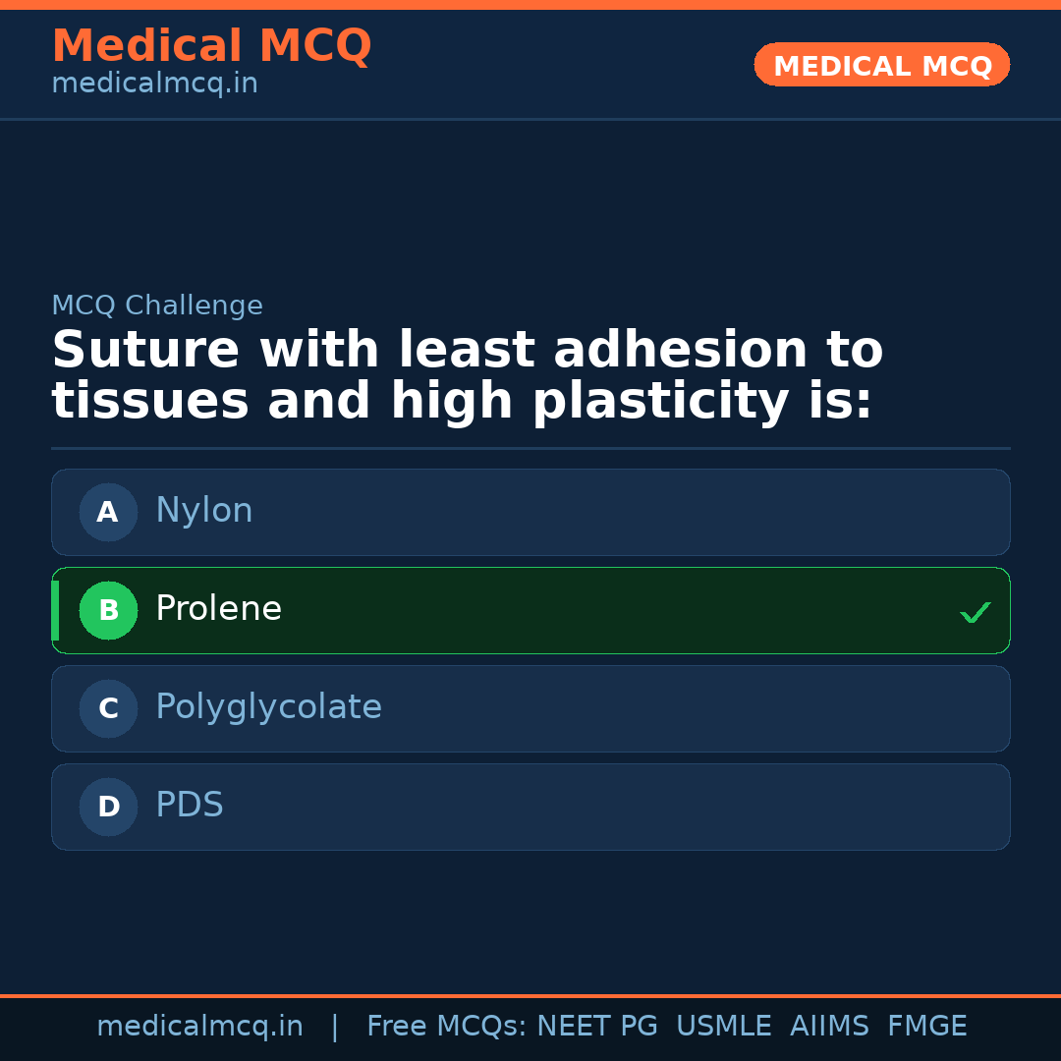Click the USMLE footer text
1061x1061 pixels.
[723, 1027]
